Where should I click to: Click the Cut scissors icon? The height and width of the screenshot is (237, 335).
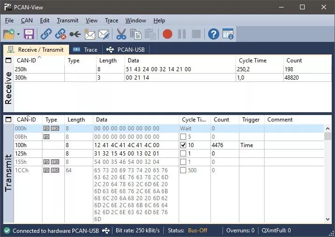121,34
